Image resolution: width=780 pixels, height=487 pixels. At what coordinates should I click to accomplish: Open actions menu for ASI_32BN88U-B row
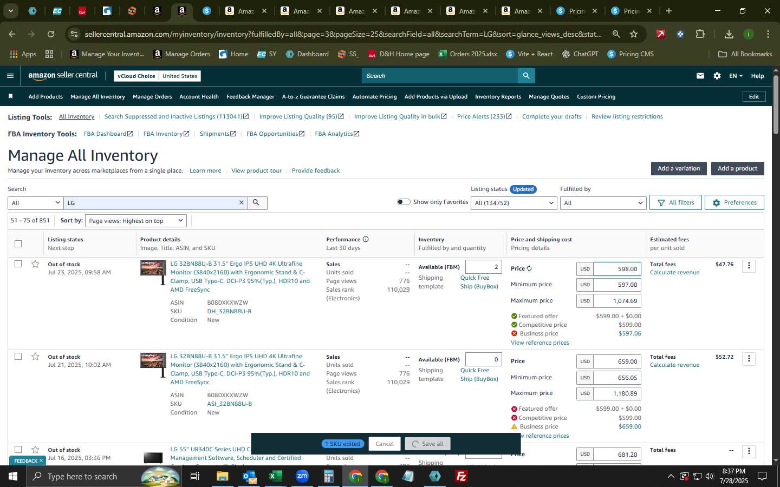click(749, 359)
